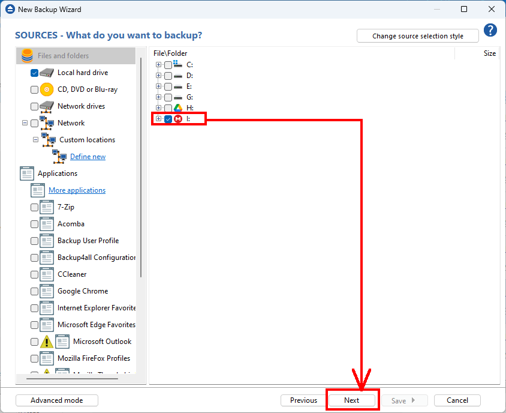506x413 pixels.
Task: Collapse the Network tree node
Action: pyautogui.click(x=25, y=123)
